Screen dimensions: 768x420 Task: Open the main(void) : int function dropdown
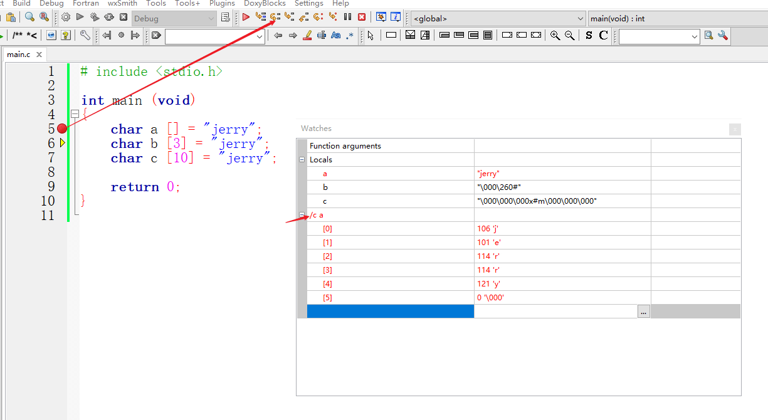(x=678, y=18)
